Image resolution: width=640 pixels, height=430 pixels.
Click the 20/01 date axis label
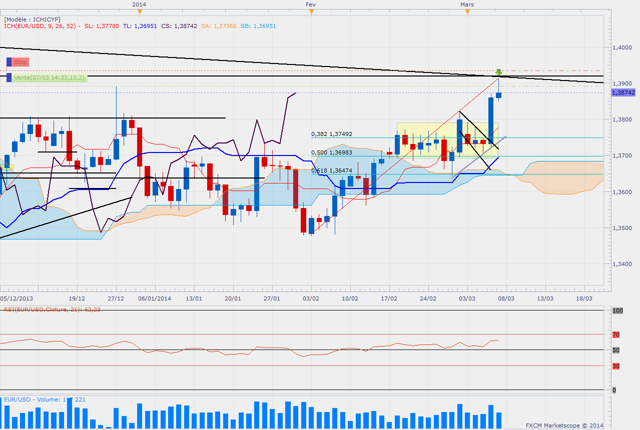point(233,298)
